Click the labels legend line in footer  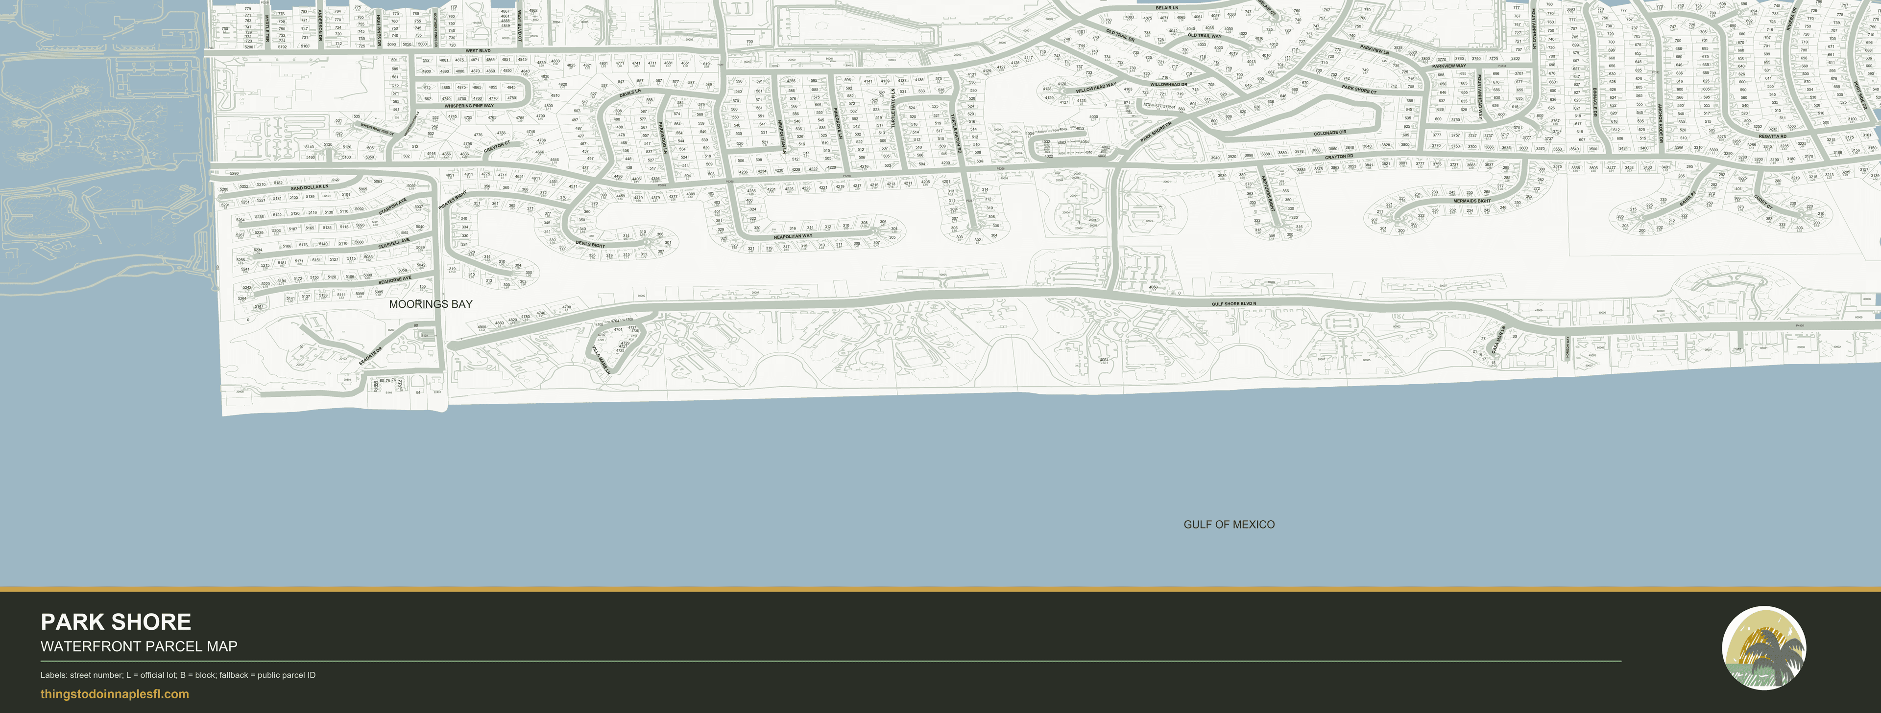coord(178,675)
